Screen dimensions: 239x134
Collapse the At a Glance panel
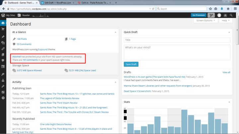(x=116, y=32)
